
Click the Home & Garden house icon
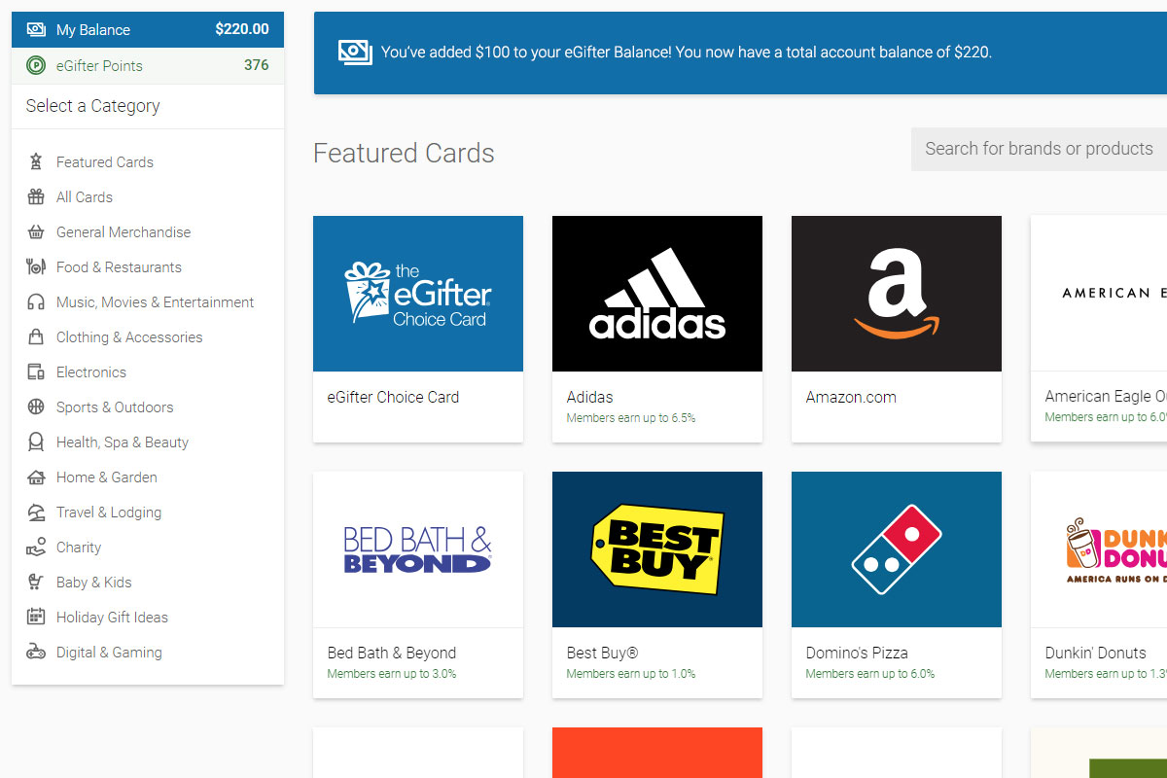click(x=36, y=477)
